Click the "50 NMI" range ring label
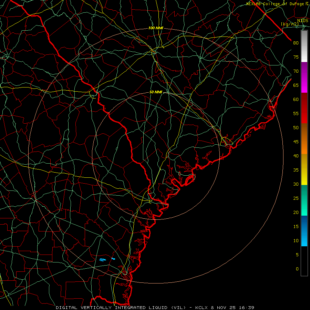 pos(156,92)
